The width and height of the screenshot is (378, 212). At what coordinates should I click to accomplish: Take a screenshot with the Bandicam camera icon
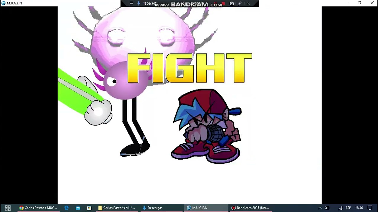point(232,4)
